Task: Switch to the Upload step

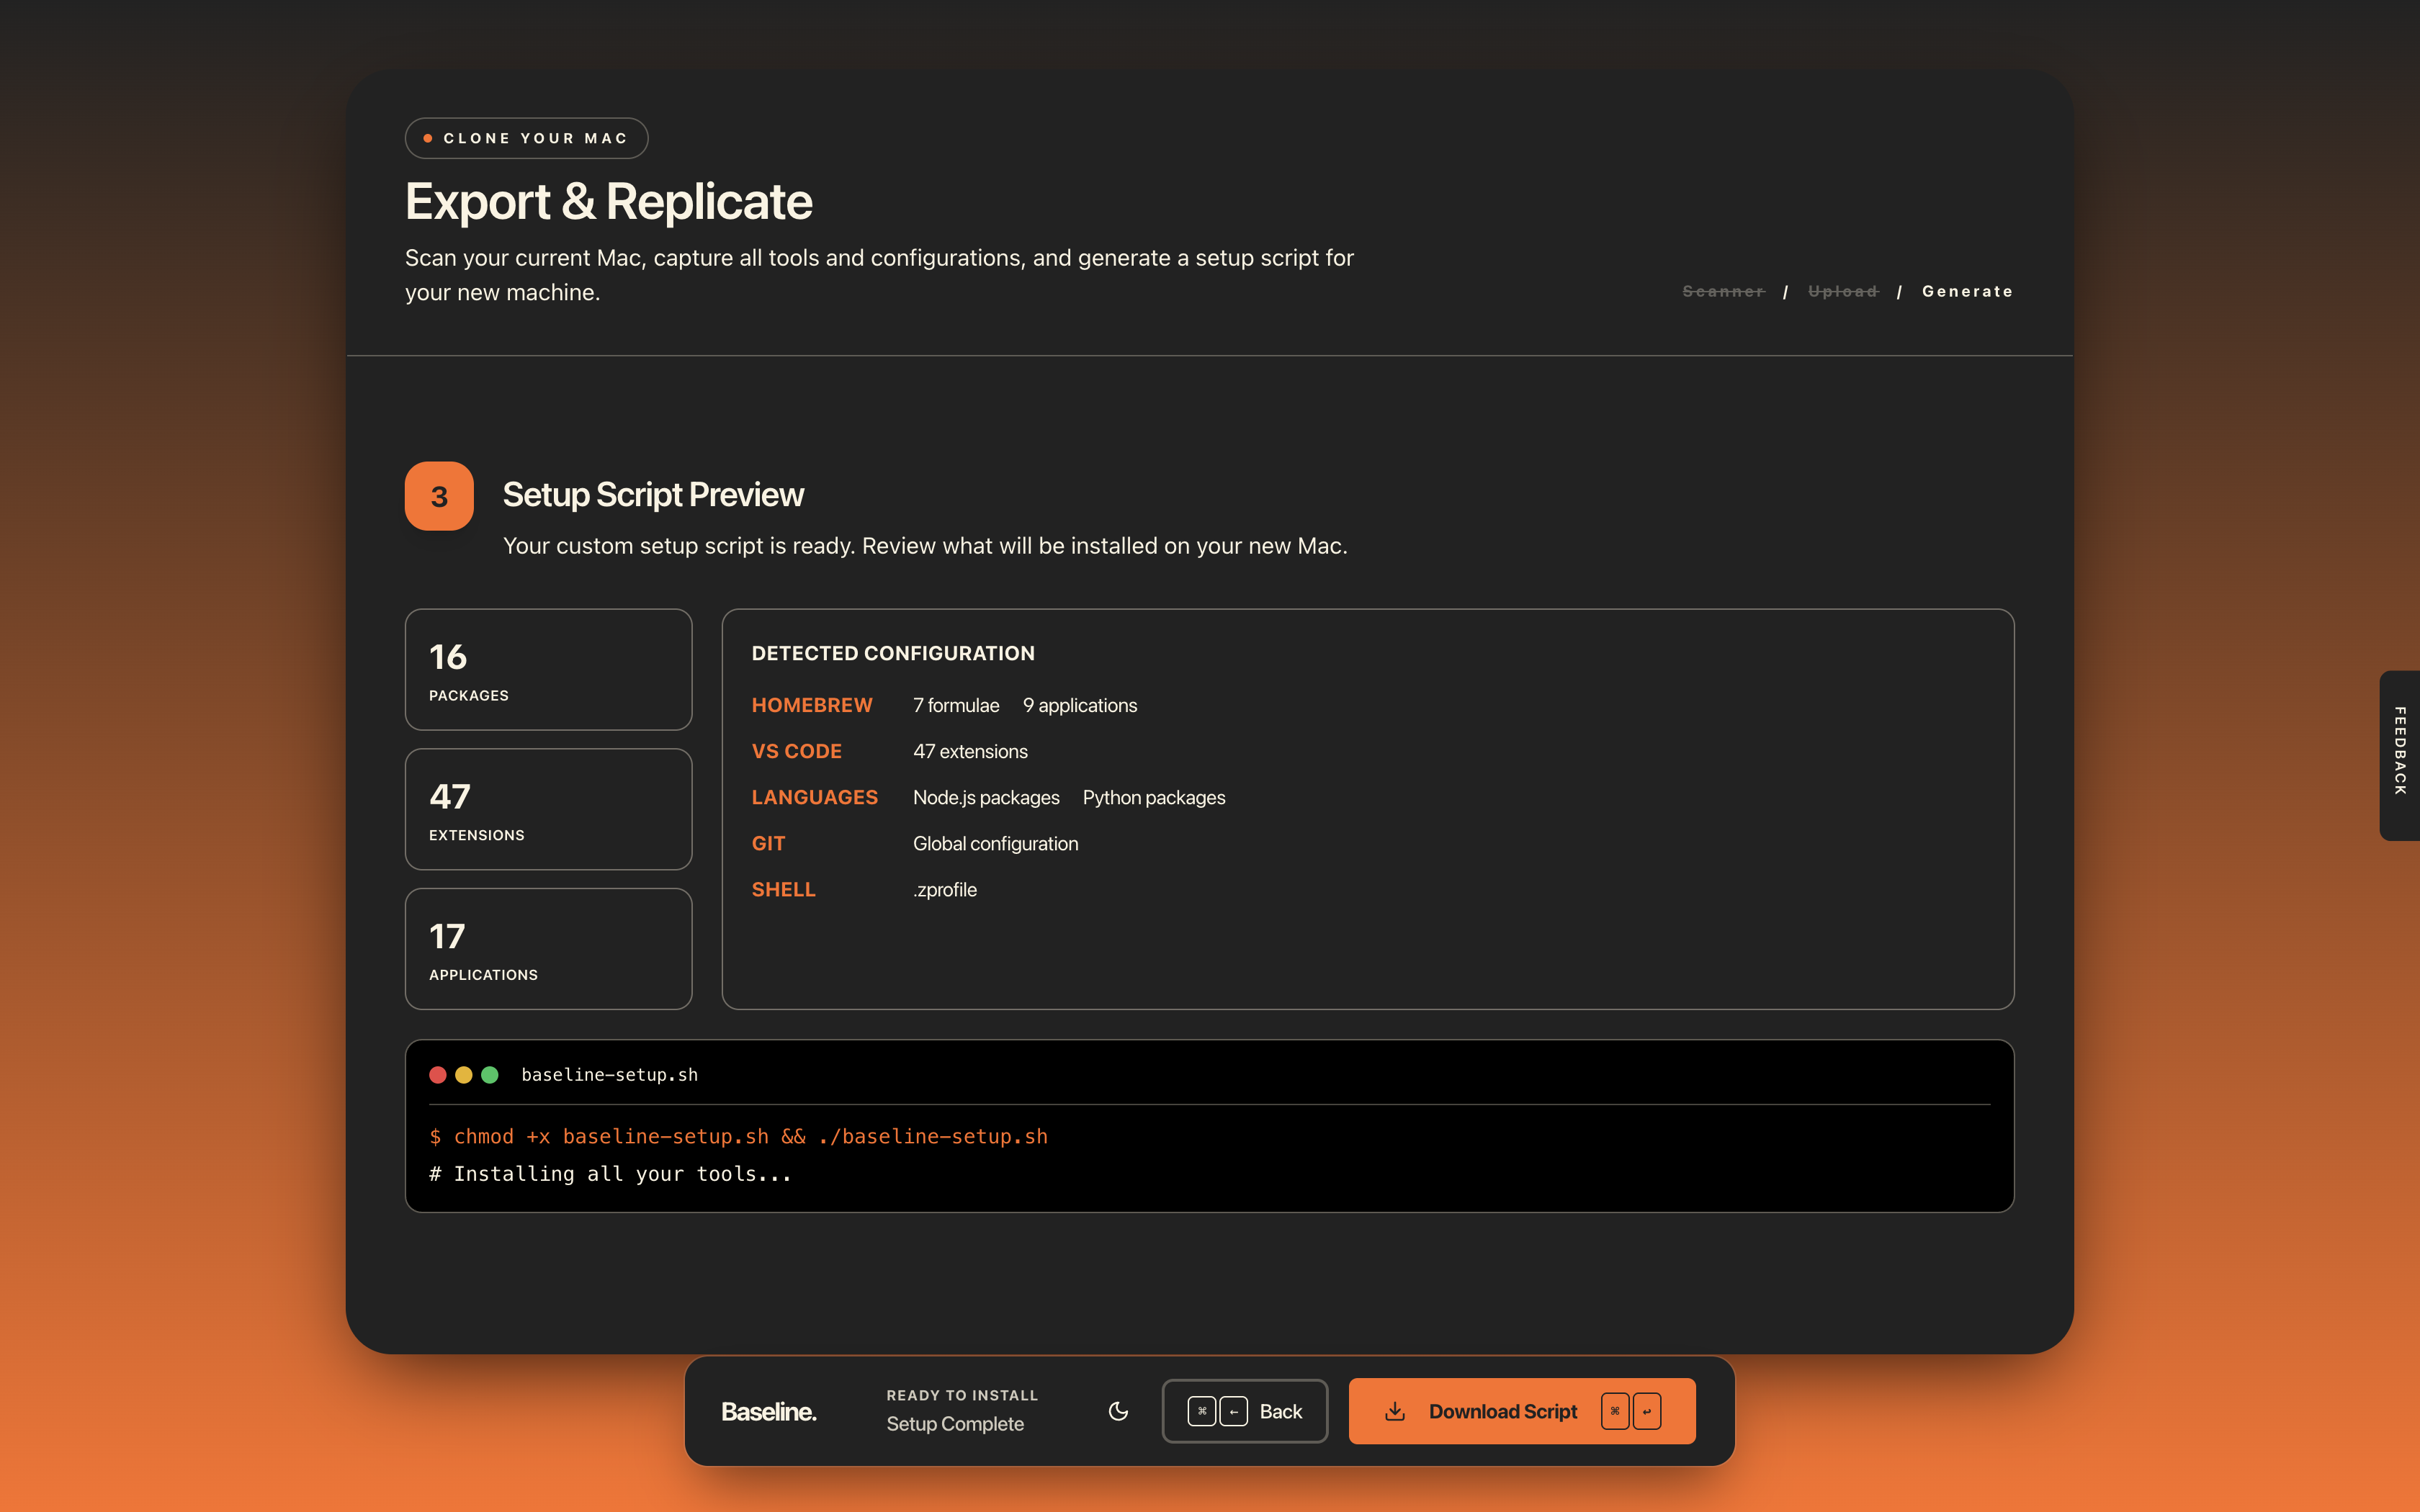Action: 1843,291
